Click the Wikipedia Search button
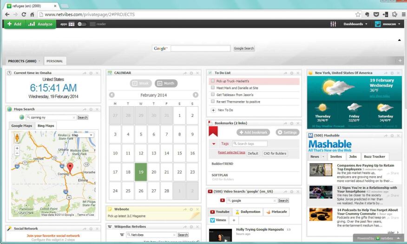This screenshot has width=407, height=244. [x=183, y=235]
